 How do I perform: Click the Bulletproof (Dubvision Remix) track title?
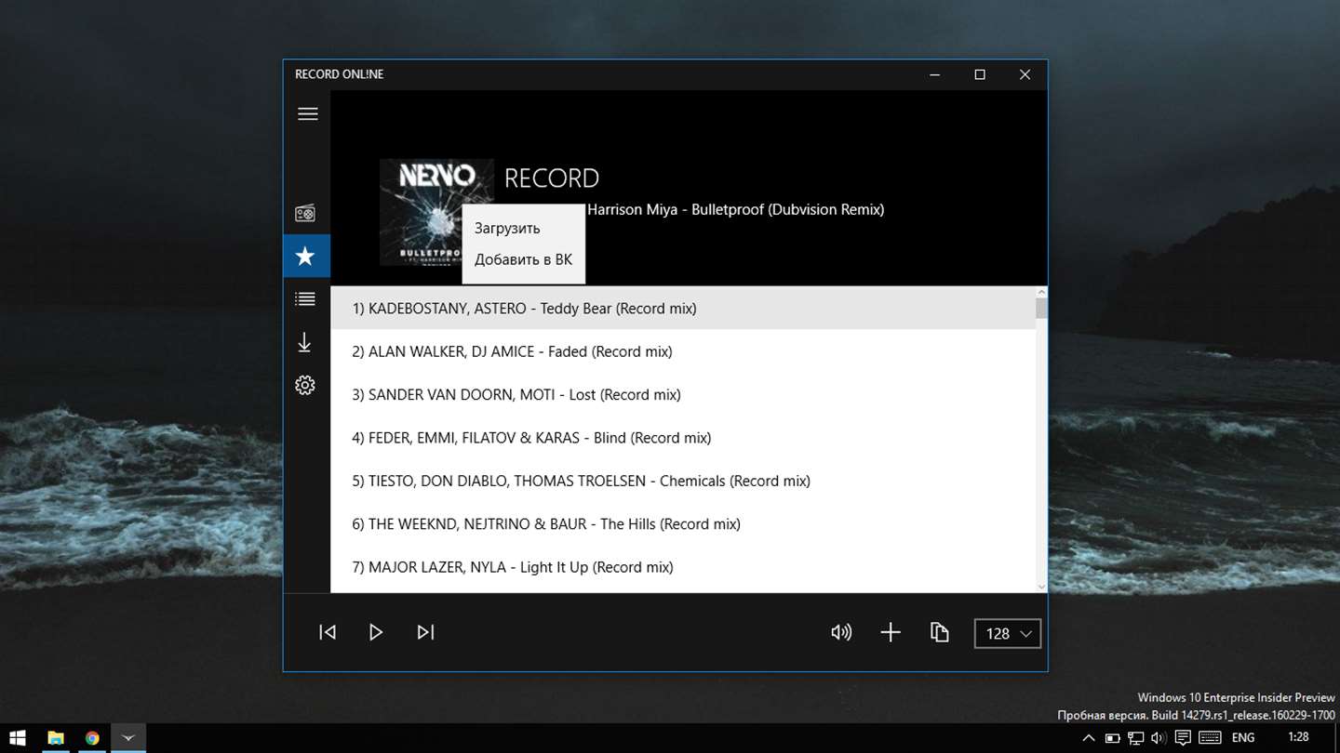735,209
